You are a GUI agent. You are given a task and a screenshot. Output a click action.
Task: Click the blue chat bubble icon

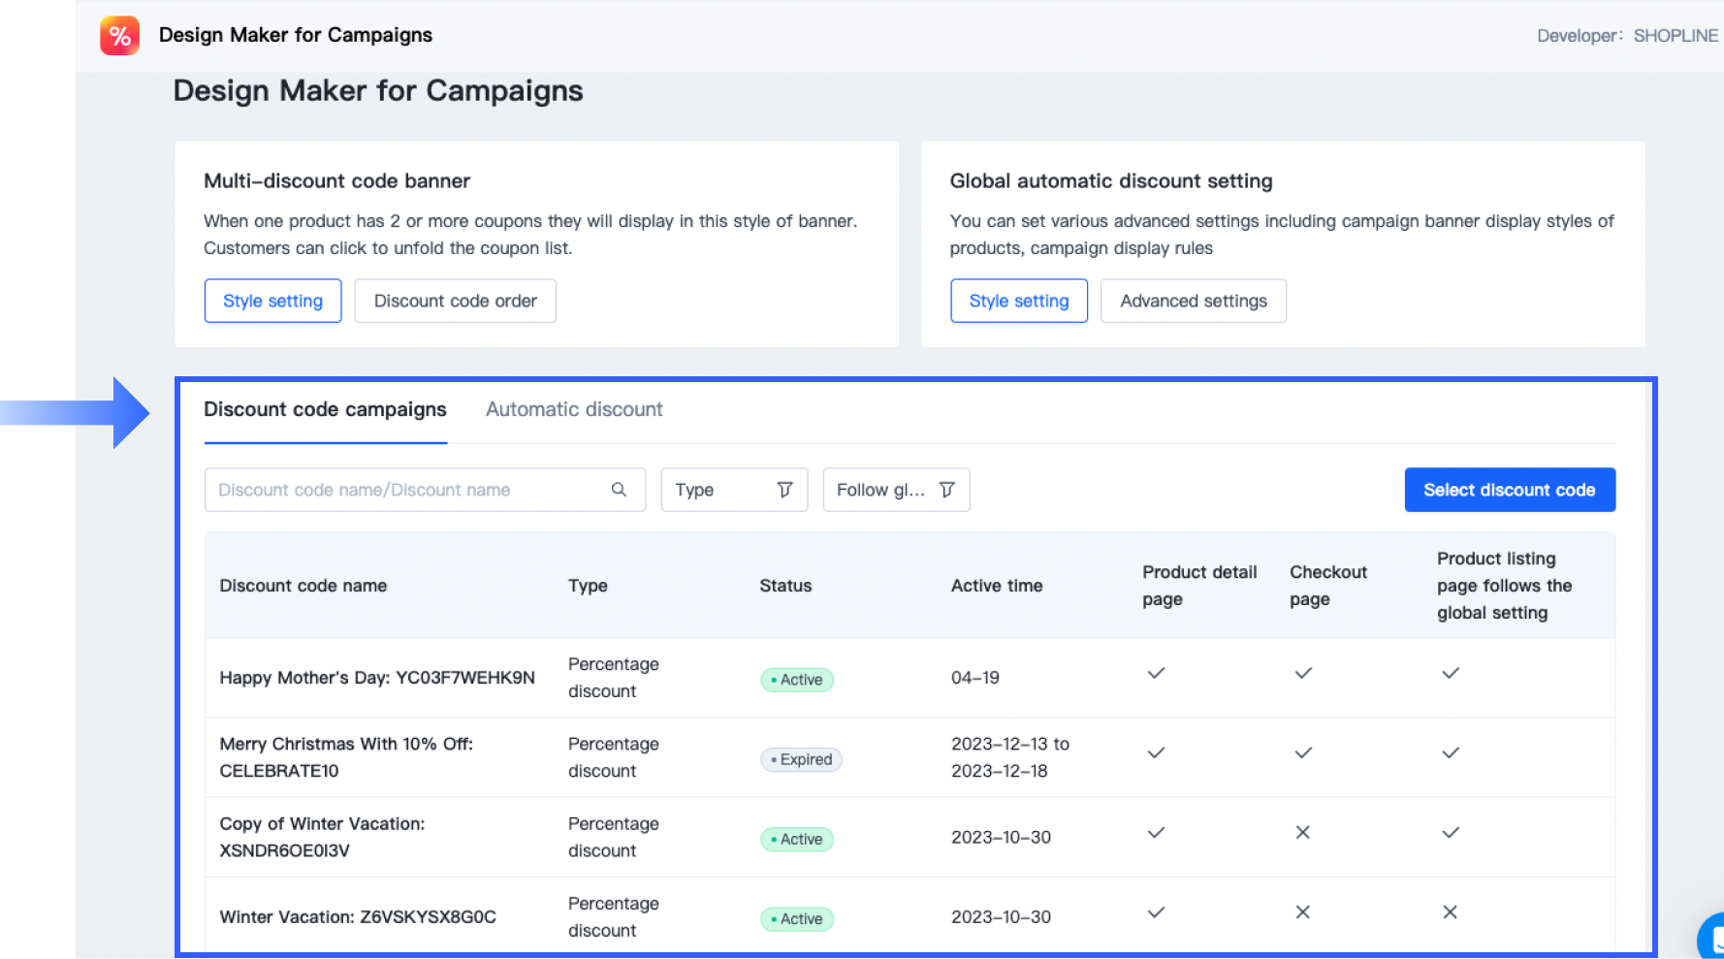[x=1711, y=936]
